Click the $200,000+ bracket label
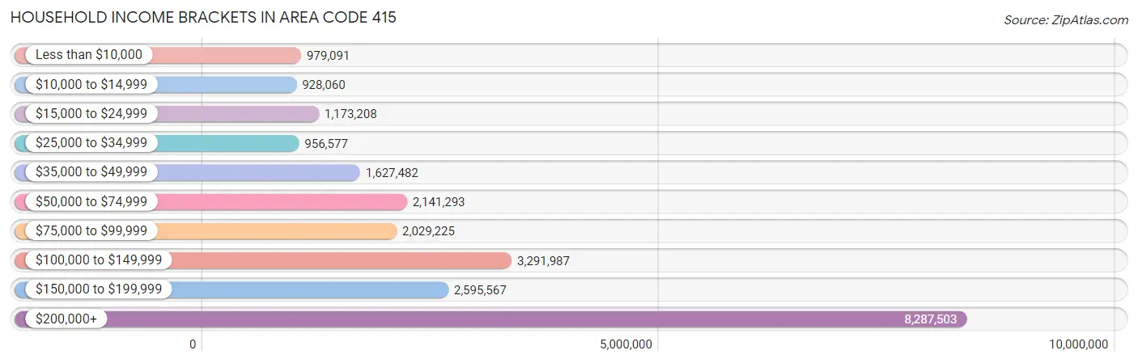 (x=66, y=319)
